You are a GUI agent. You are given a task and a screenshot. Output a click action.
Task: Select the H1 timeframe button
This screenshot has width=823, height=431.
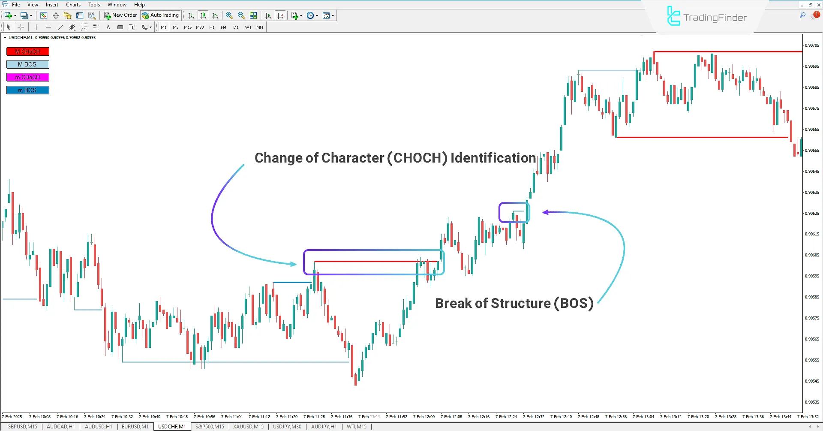pyautogui.click(x=212, y=27)
